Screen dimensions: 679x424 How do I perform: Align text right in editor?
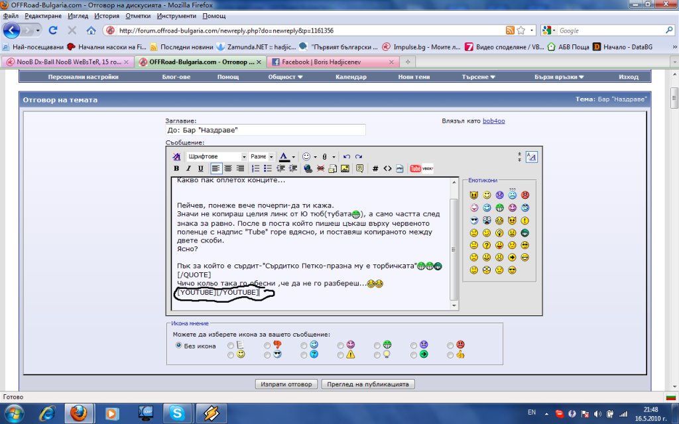(x=240, y=169)
